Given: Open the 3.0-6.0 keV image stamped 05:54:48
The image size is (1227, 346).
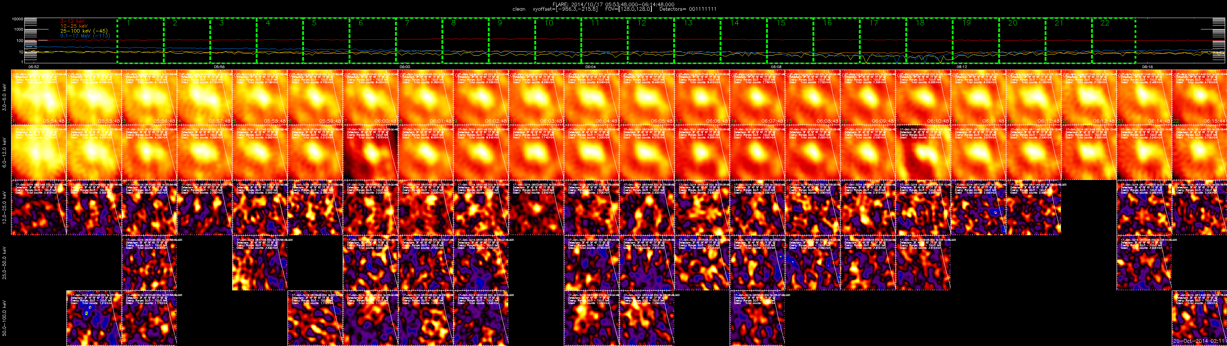Looking at the screenshot, I should click(x=39, y=97).
